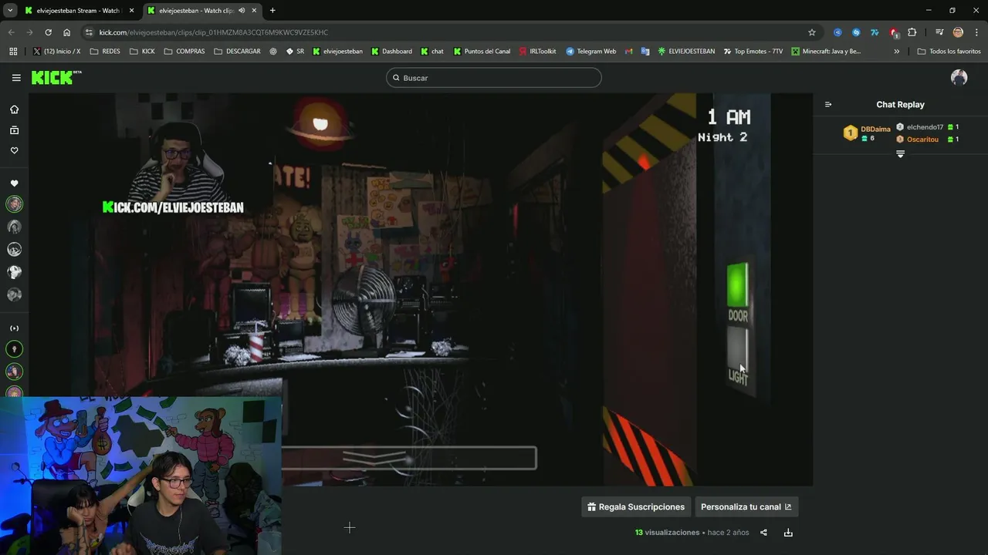View site information icon
The width and height of the screenshot is (988, 555).
89,32
